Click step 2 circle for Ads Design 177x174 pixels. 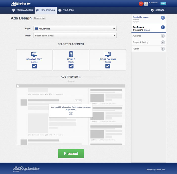tap(163, 27)
